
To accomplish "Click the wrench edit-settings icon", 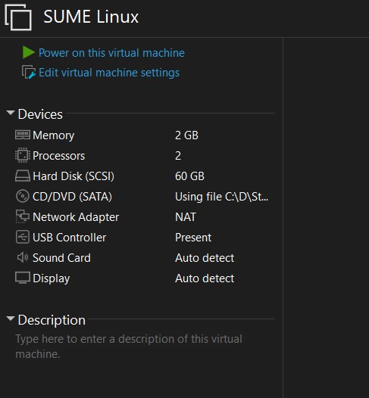I will pyautogui.click(x=29, y=73).
